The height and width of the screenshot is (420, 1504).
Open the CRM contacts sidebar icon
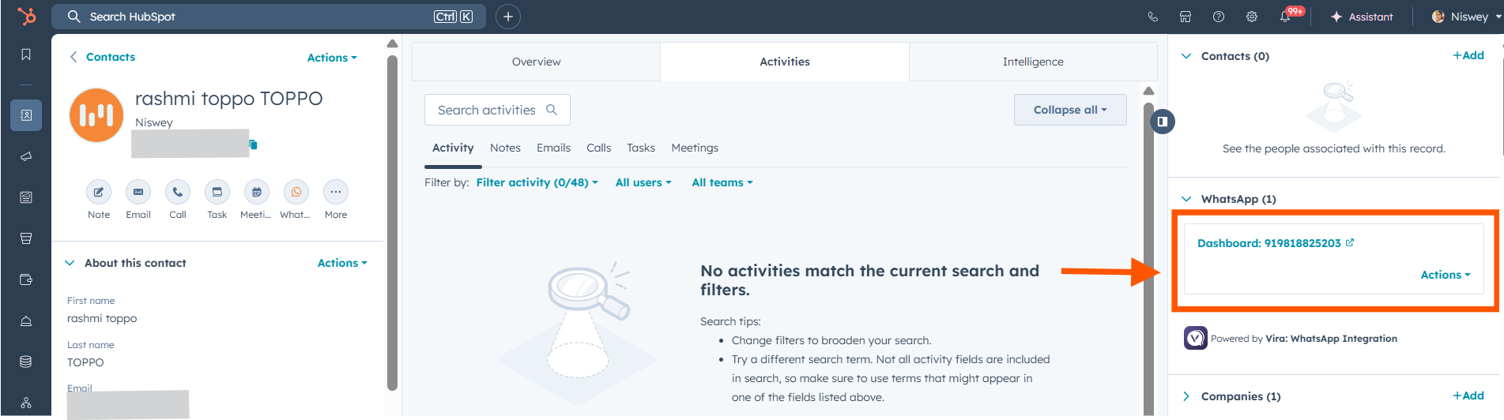[26, 115]
